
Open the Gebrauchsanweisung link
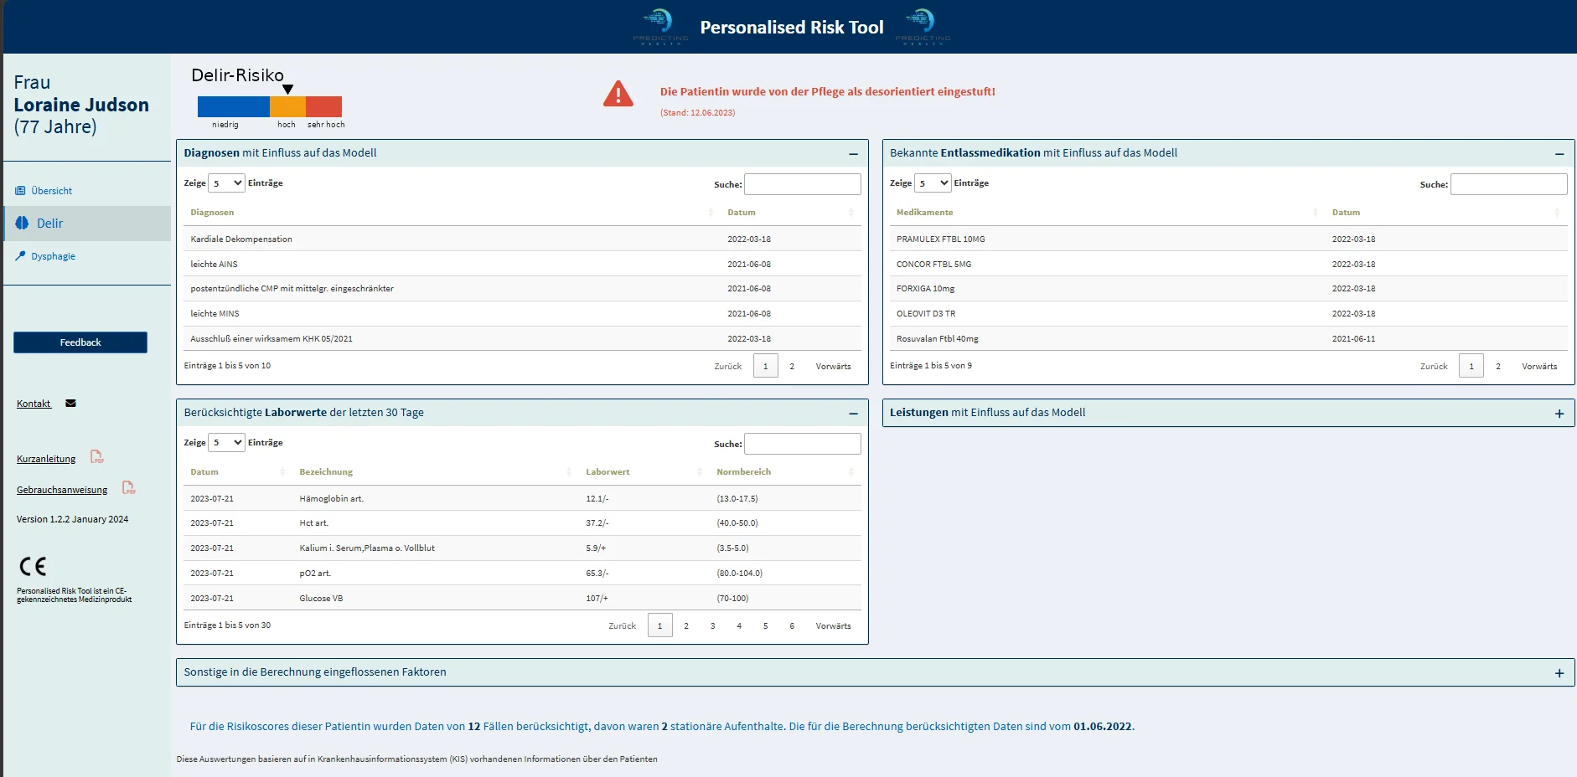click(x=62, y=490)
